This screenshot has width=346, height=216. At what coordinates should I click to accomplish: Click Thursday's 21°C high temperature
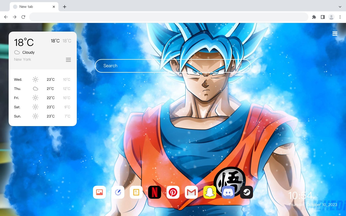click(x=51, y=89)
